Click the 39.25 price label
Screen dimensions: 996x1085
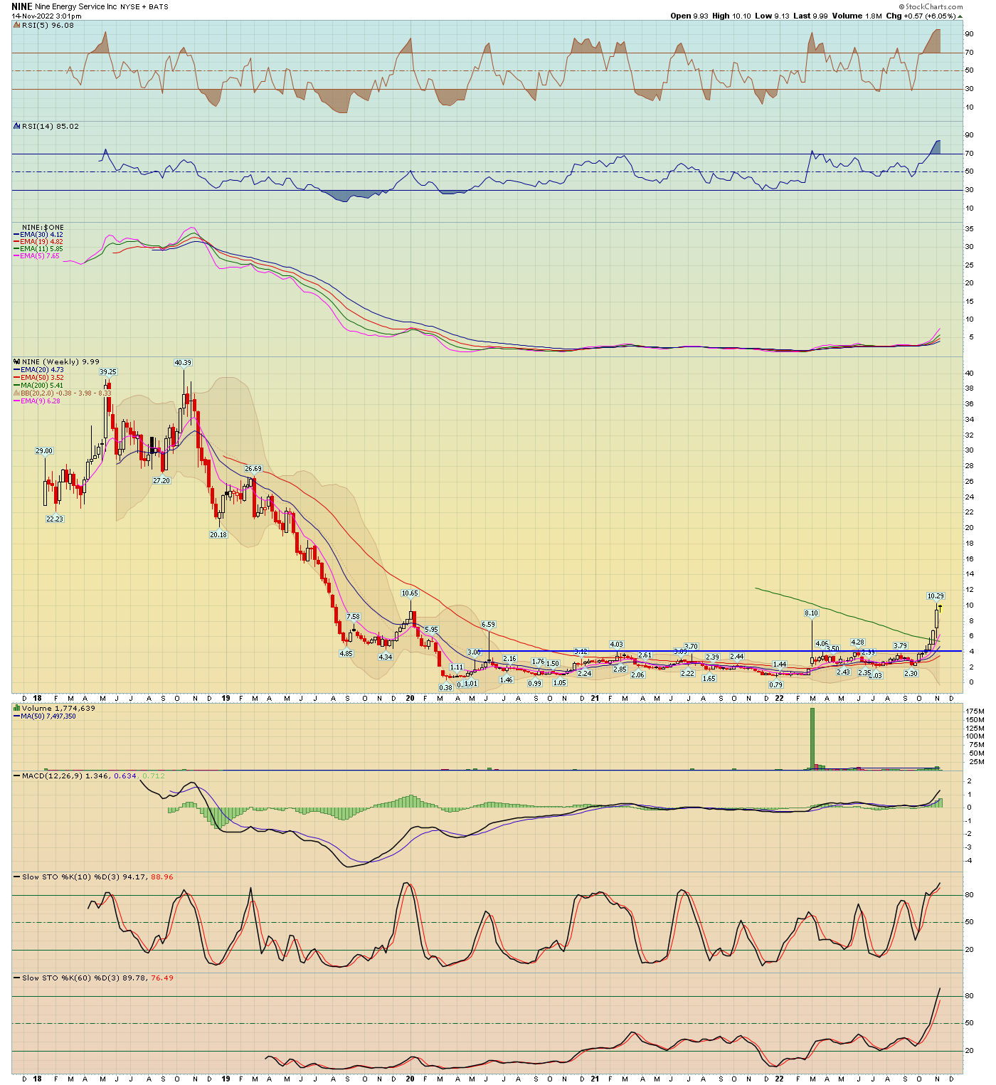(x=107, y=372)
